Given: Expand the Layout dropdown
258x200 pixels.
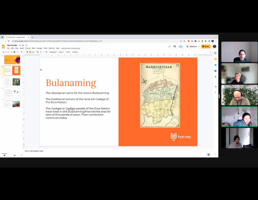Looking at the screenshot, I should [61, 52].
